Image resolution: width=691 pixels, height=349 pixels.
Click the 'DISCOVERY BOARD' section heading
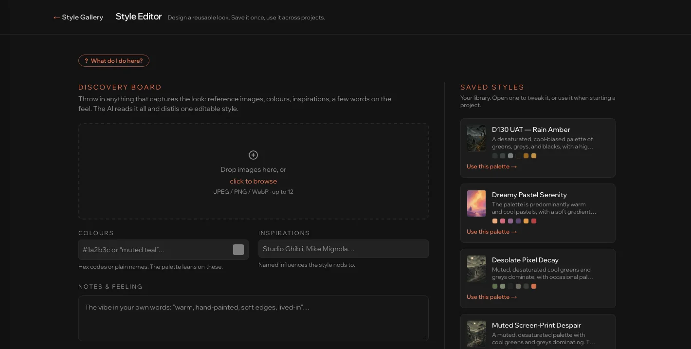point(120,87)
